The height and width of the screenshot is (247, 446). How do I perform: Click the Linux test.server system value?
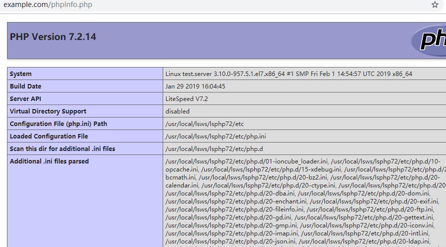click(289, 74)
